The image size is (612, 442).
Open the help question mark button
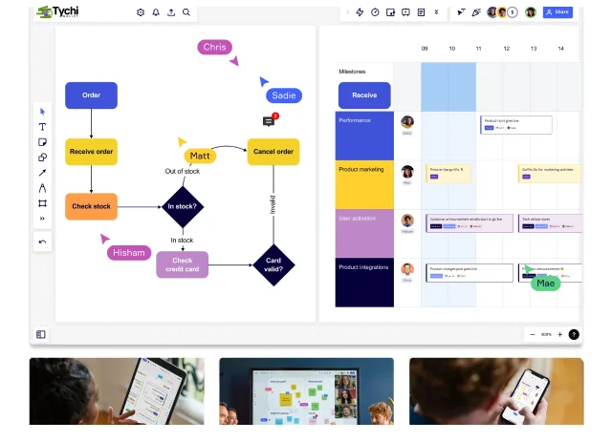point(574,334)
